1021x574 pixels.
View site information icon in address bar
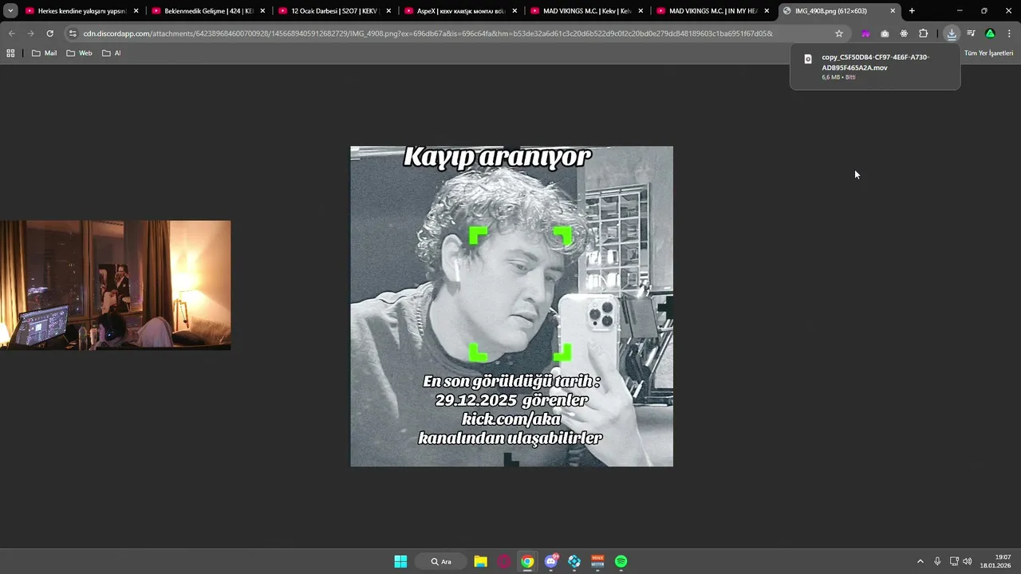(x=73, y=33)
